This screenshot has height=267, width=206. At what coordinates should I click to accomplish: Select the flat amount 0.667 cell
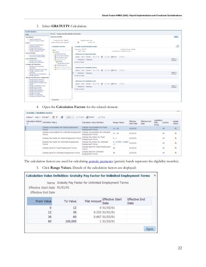click(x=89, y=217)
